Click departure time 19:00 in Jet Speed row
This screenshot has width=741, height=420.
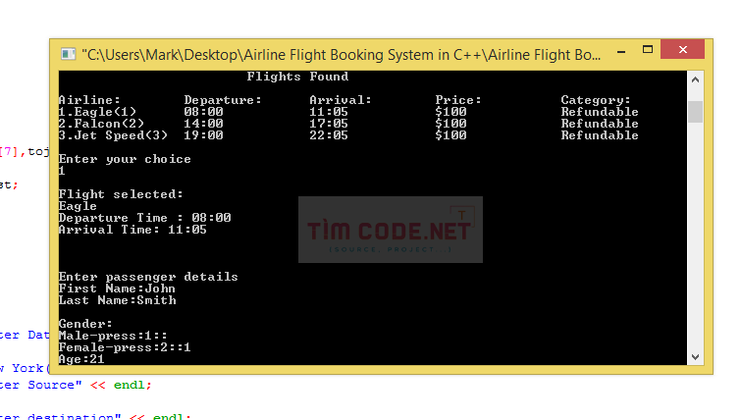point(204,135)
